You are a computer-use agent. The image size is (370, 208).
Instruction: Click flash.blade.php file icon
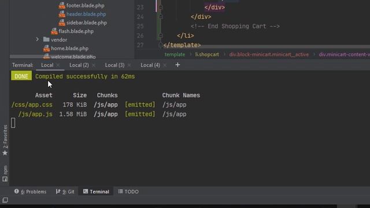54,31
